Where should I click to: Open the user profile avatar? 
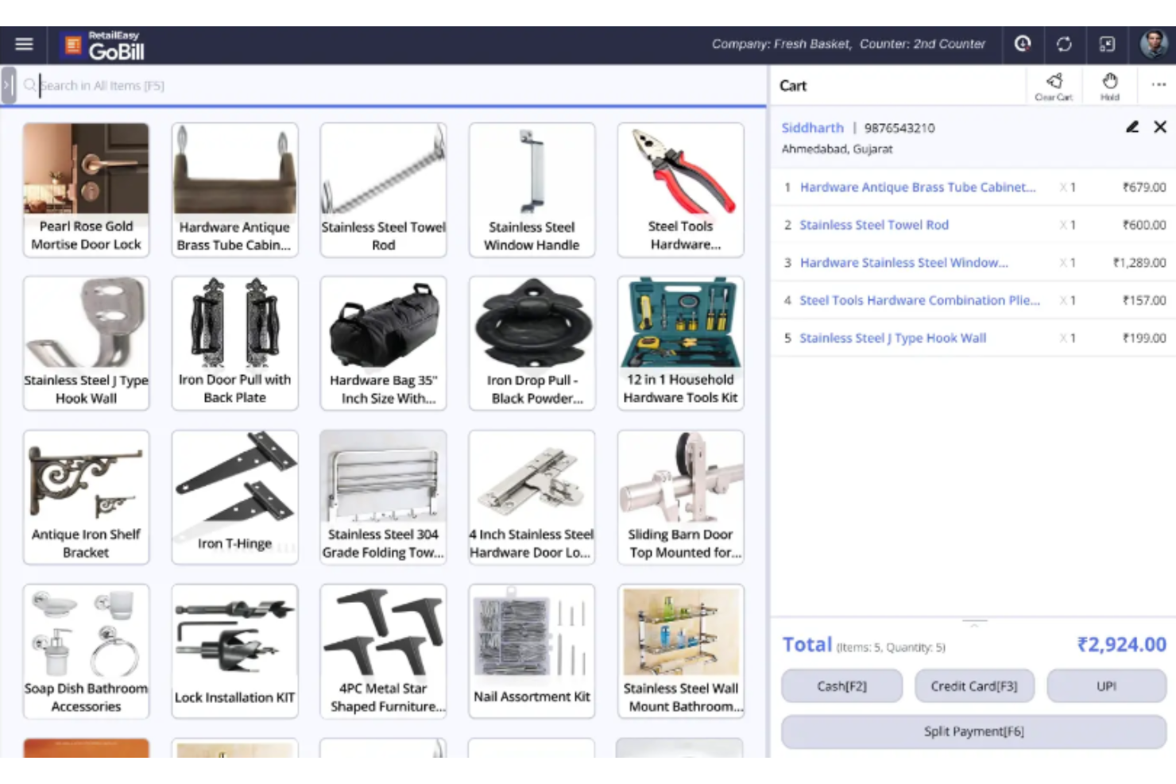click(x=1154, y=44)
